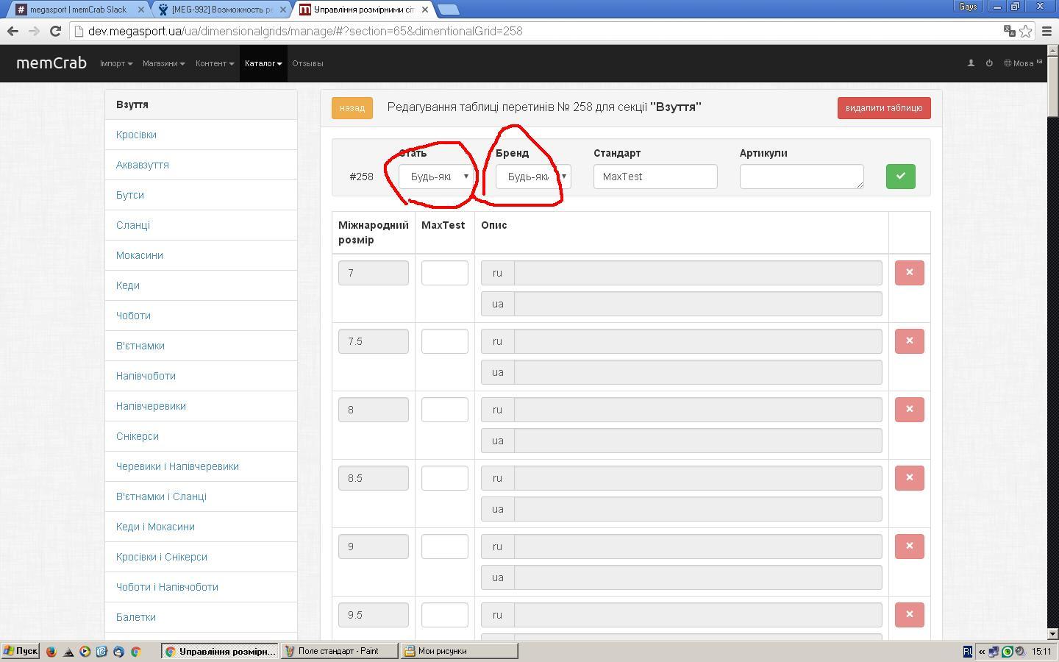Image resolution: width=1059 pixels, height=662 pixels.
Task: Click the MaxTest input for size 7.5
Action: (444, 341)
